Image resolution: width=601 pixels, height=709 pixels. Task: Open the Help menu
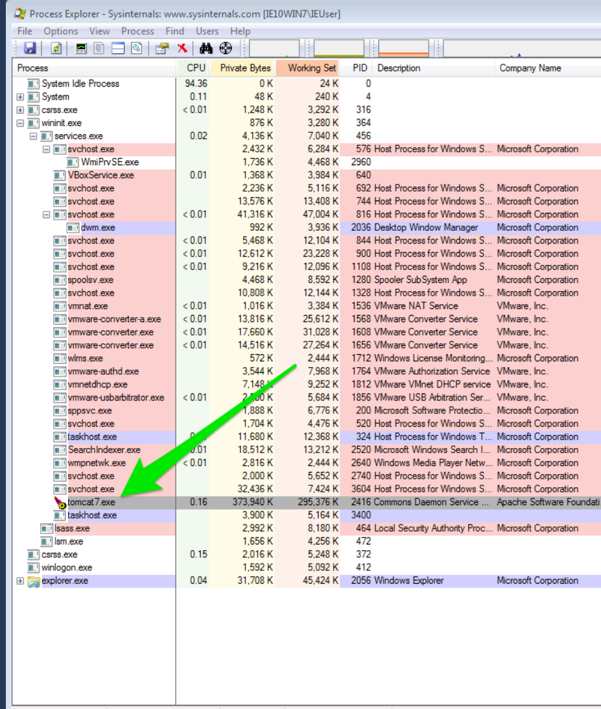point(240,31)
